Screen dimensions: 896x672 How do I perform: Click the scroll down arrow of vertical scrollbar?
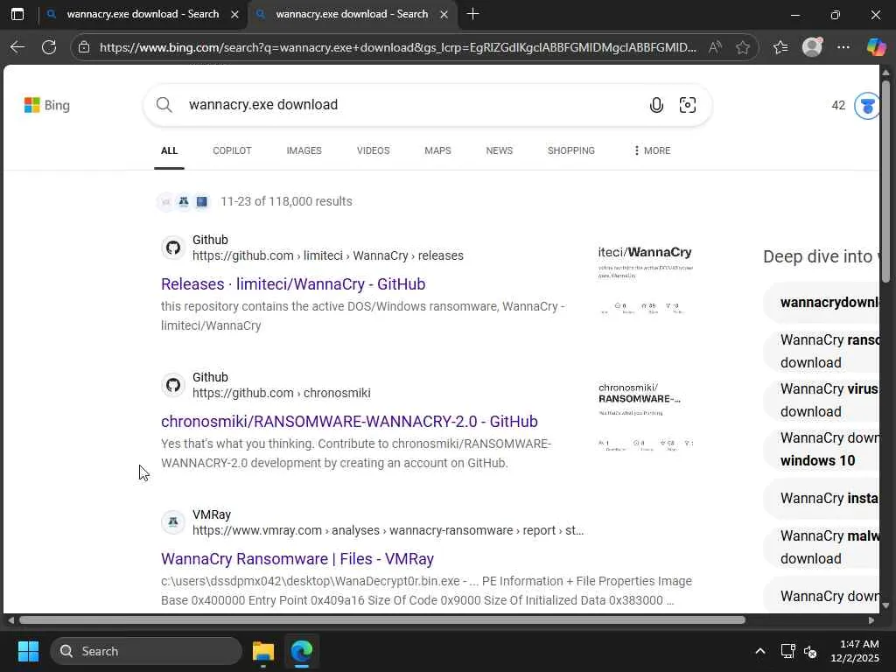point(885,605)
